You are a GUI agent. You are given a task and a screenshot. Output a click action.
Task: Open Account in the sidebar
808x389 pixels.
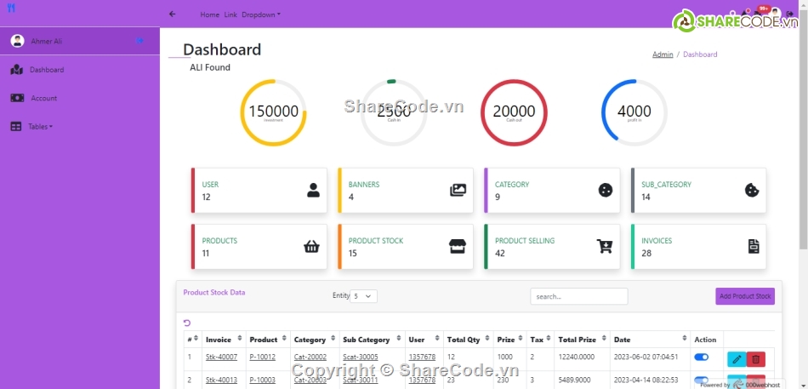(x=43, y=98)
